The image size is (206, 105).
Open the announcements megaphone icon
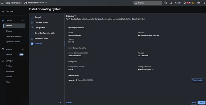(x=176, y=3)
